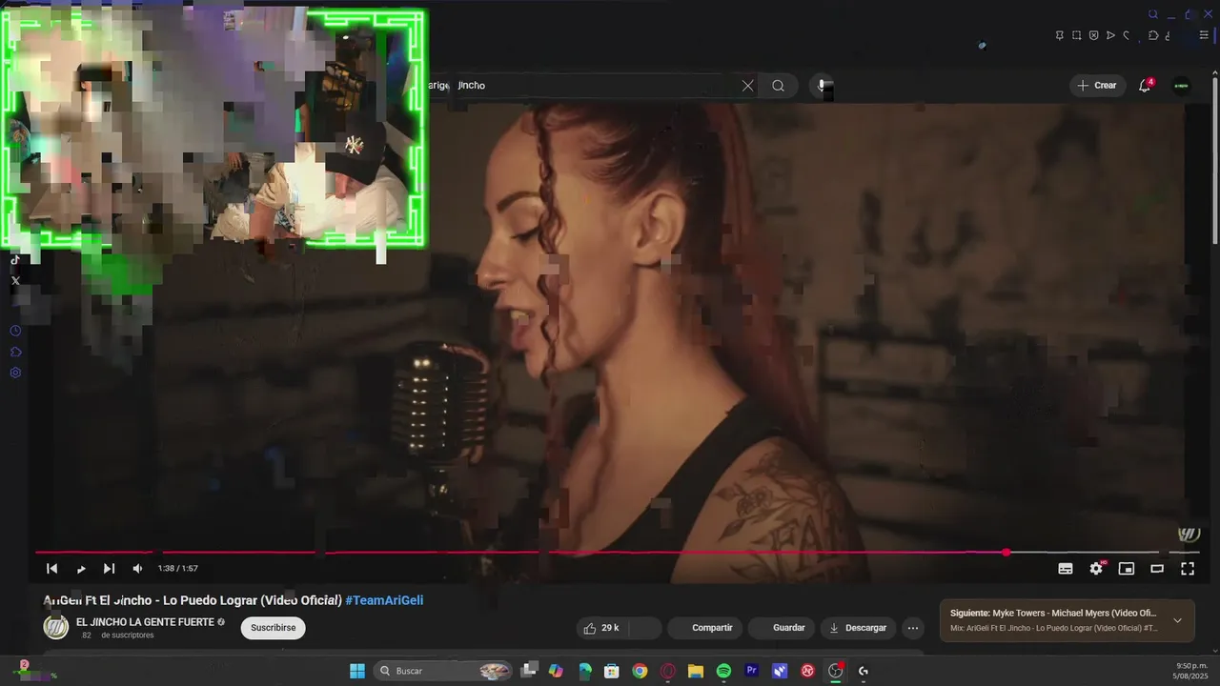Click the browser extensions cube icon
The width and height of the screenshot is (1220, 686).
point(1152,35)
